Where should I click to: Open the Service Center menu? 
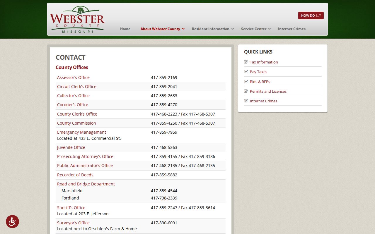[254, 29]
